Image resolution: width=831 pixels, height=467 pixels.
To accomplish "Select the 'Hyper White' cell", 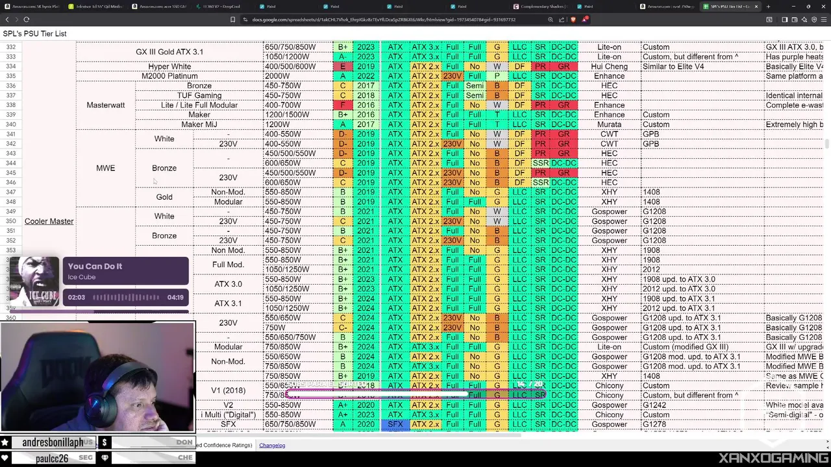I will 169,66.
